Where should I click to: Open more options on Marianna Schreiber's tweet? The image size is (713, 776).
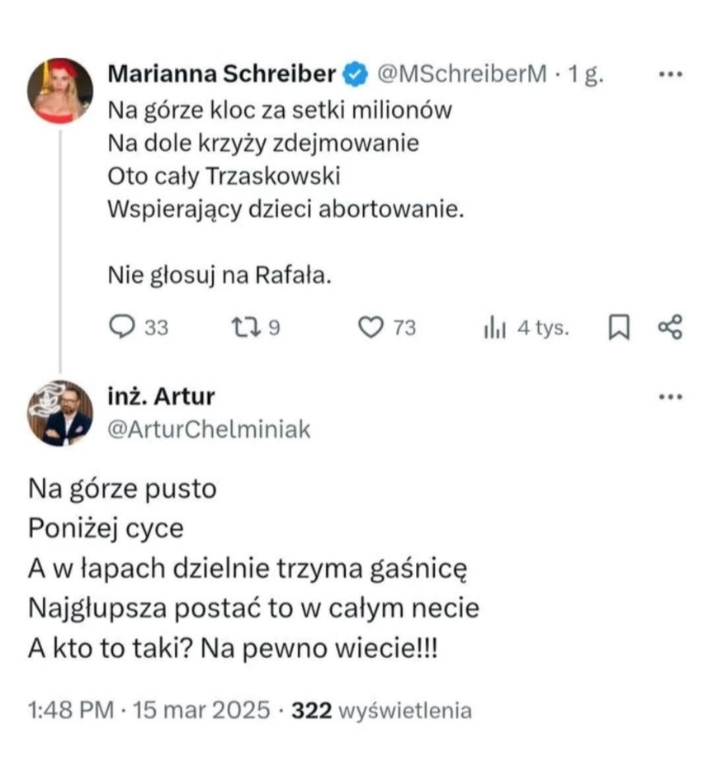tap(669, 74)
